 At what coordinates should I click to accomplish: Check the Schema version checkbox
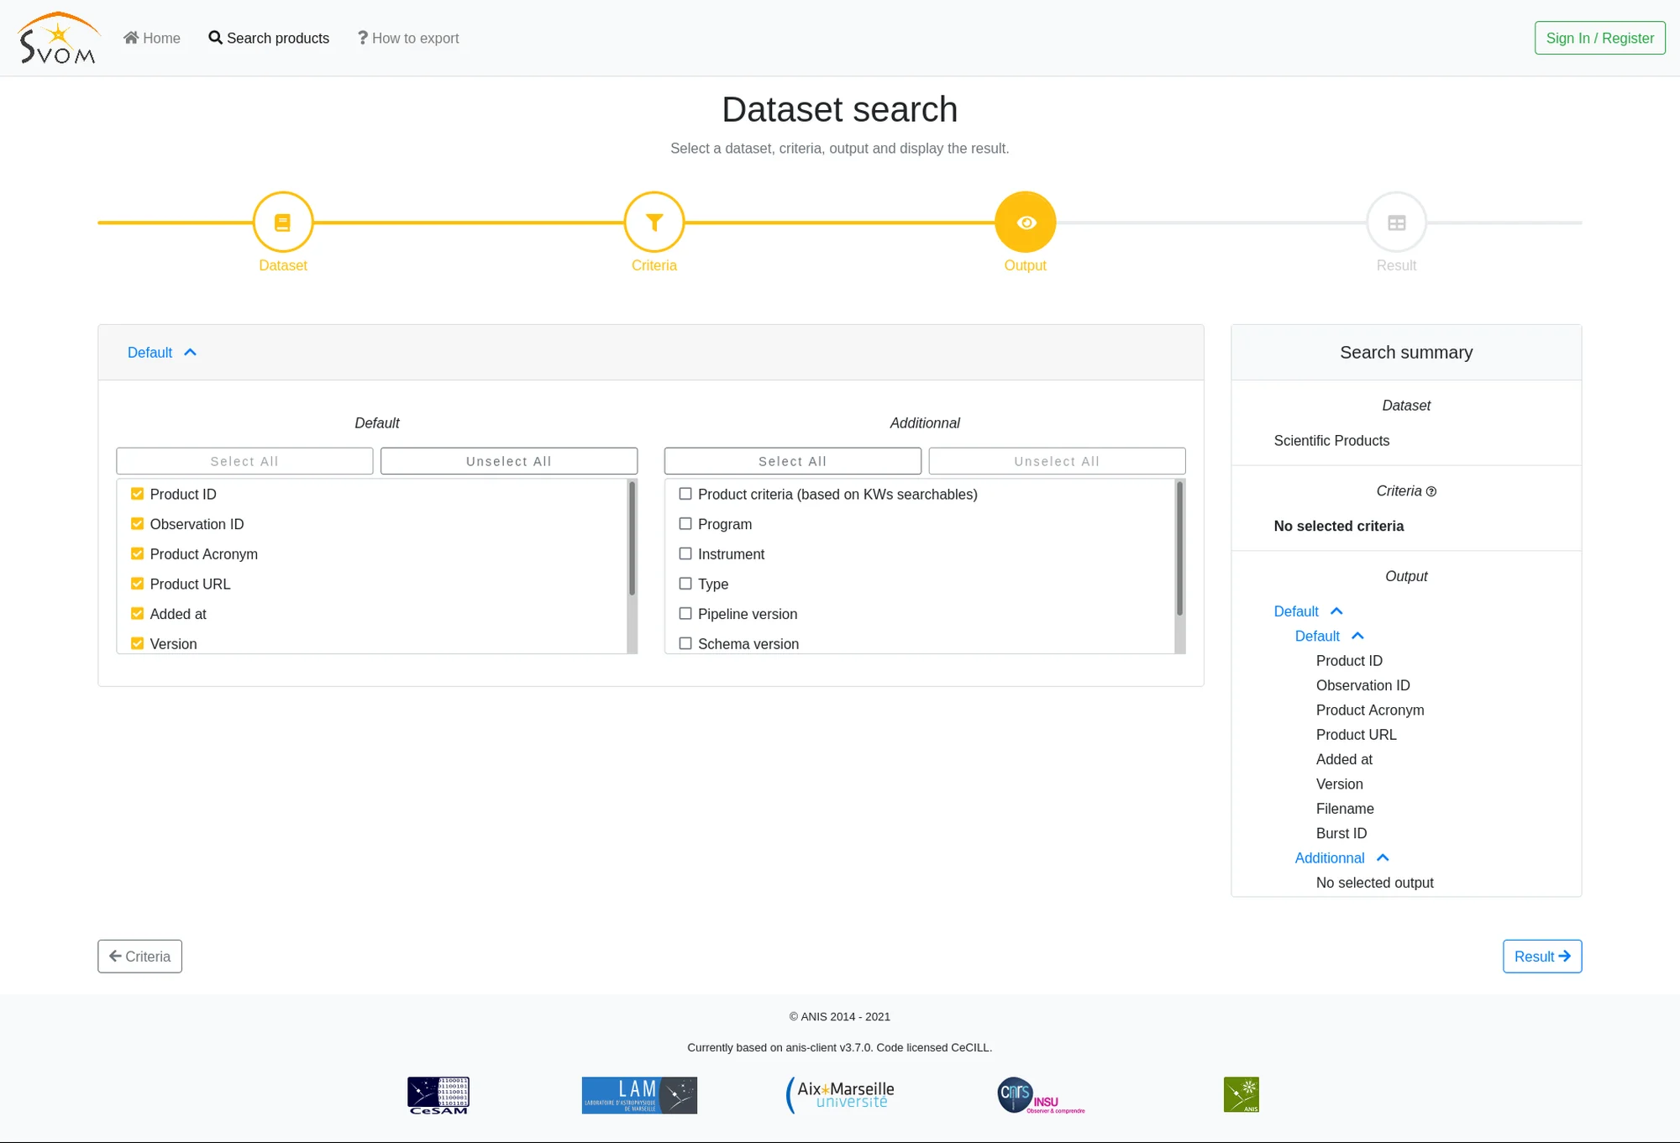click(685, 644)
